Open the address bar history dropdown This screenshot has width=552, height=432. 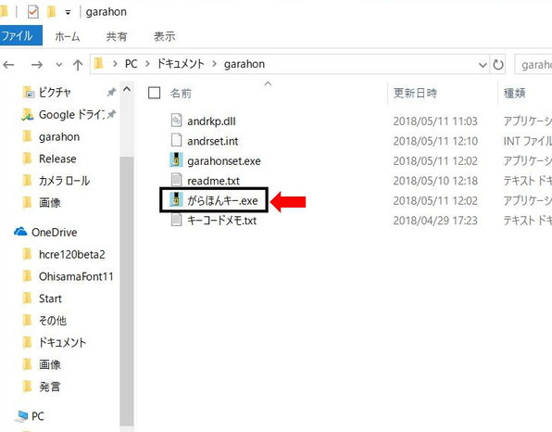pyautogui.click(x=483, y=65)
